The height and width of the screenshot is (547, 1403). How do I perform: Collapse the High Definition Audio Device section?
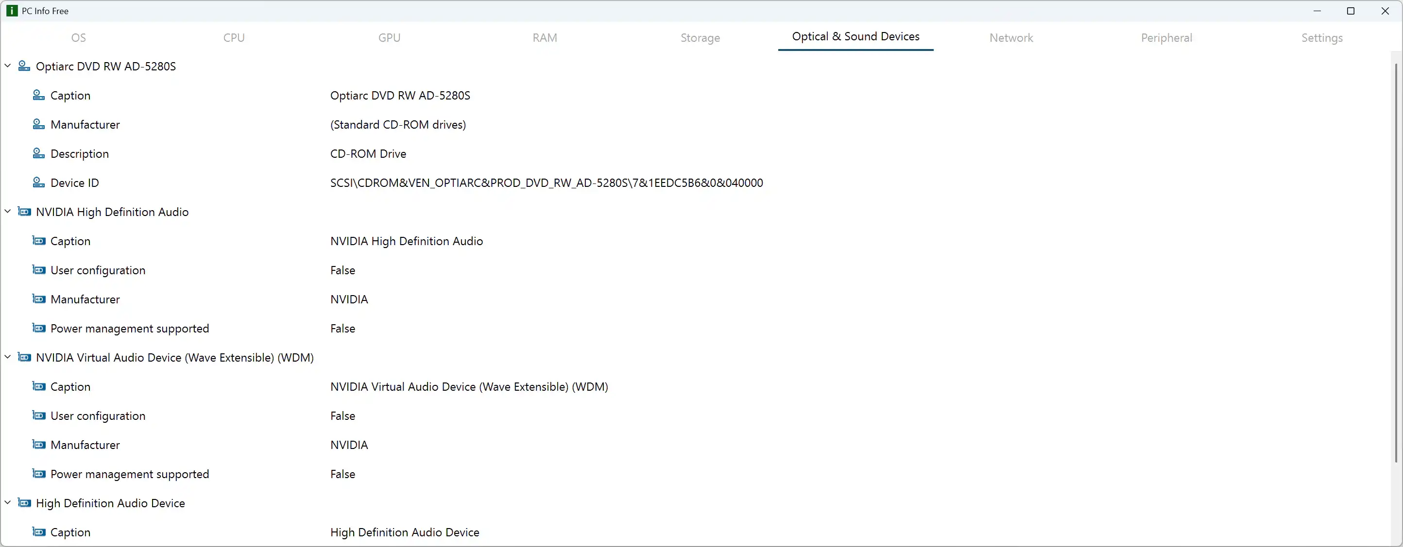(x=8, y=502)
